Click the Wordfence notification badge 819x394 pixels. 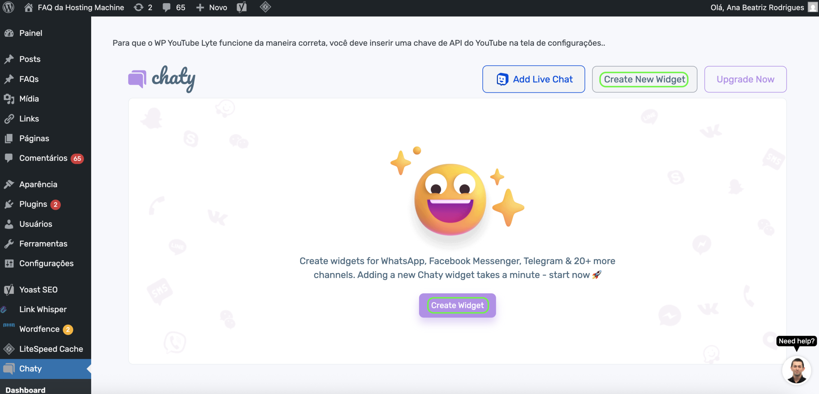pos(68,330)
